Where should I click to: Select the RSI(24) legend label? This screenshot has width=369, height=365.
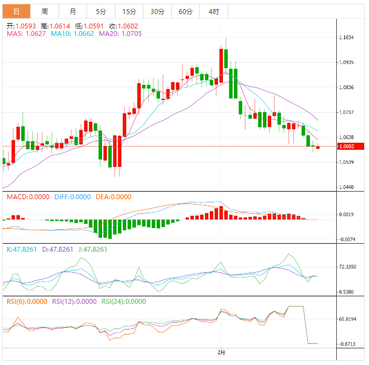click(123, 302)
